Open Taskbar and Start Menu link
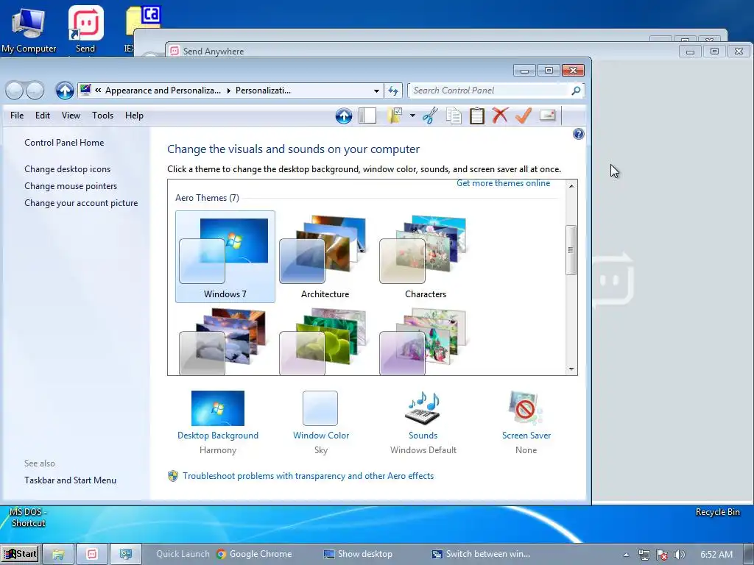This screenshot has height=565, width=754. [x=70, y=480]
